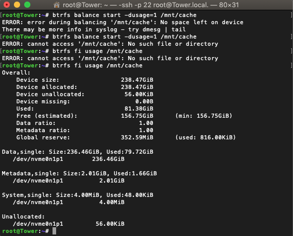Click the 'Data ratio:' label
Viewport: 293px width, 236px height.
[36, 123]
